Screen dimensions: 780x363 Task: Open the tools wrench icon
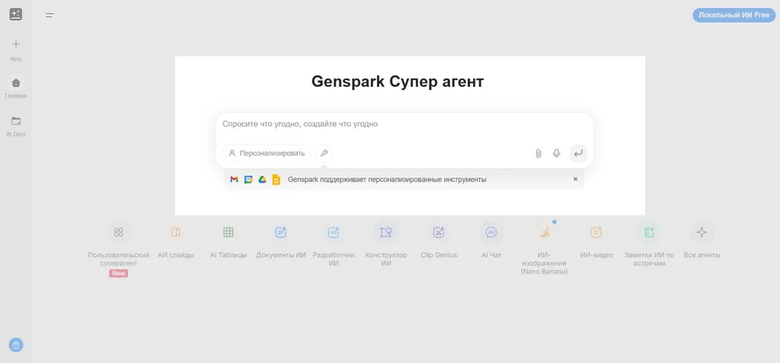click(324, 153)
